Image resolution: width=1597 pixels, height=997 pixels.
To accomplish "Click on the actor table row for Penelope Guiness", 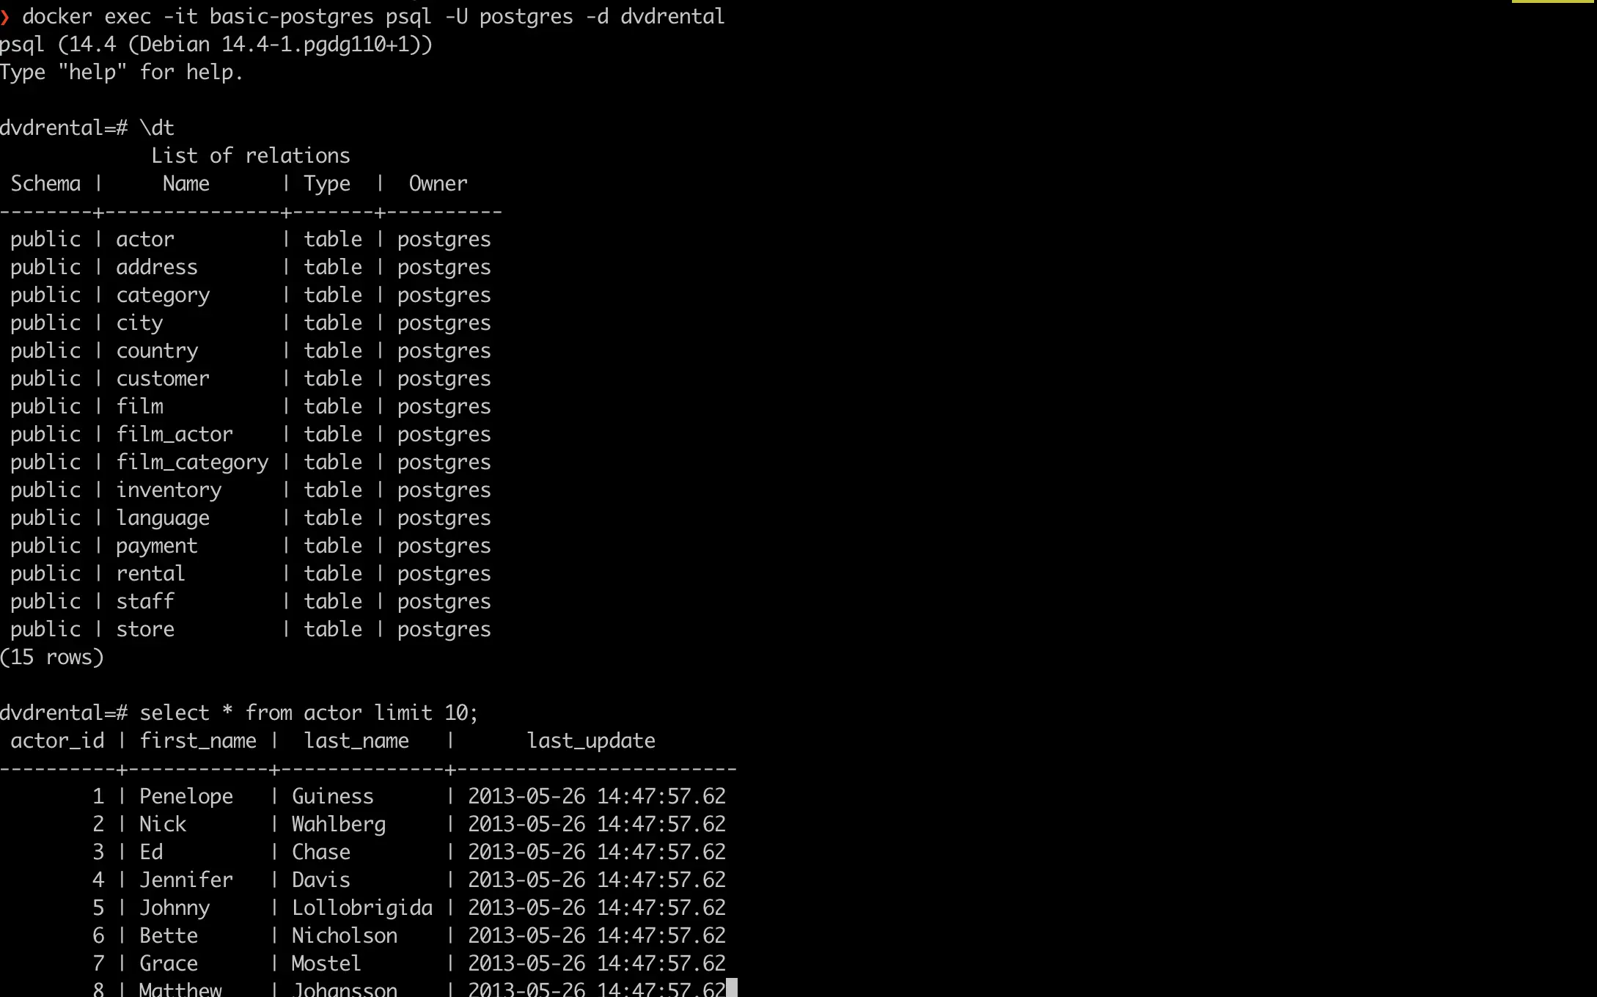I will pos(367,796).
